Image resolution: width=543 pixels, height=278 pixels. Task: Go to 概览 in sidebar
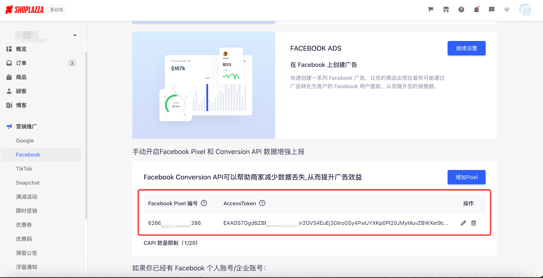pyautogui.click(x=21, y=49)
